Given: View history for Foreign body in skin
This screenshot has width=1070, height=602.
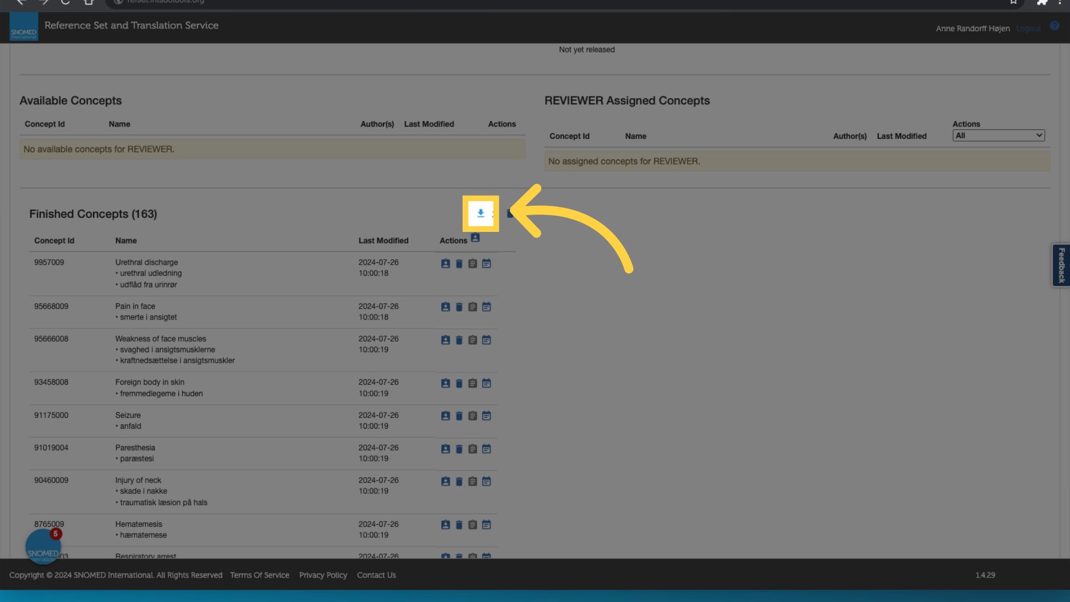Looking at the screenshot, I should pos(487,383).
